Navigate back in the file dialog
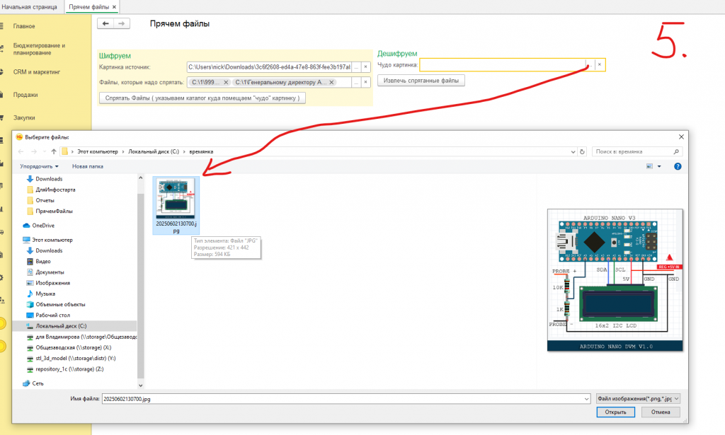Screen dimensions: 725x435 (x=21, y=151)
